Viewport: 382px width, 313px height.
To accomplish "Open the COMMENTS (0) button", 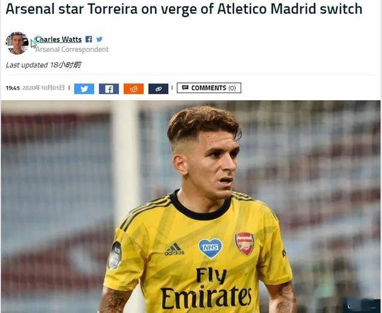I will click(209, 88).
